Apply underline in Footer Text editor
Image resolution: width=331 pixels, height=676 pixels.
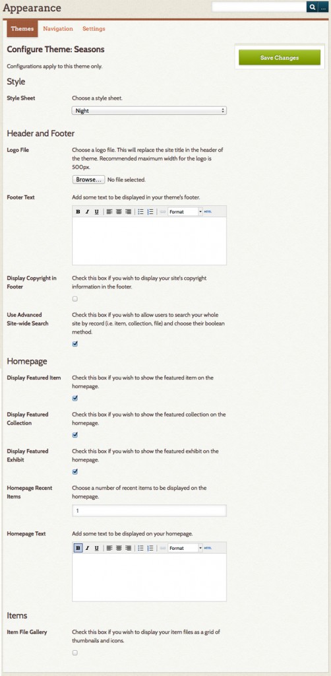[96, 212]
